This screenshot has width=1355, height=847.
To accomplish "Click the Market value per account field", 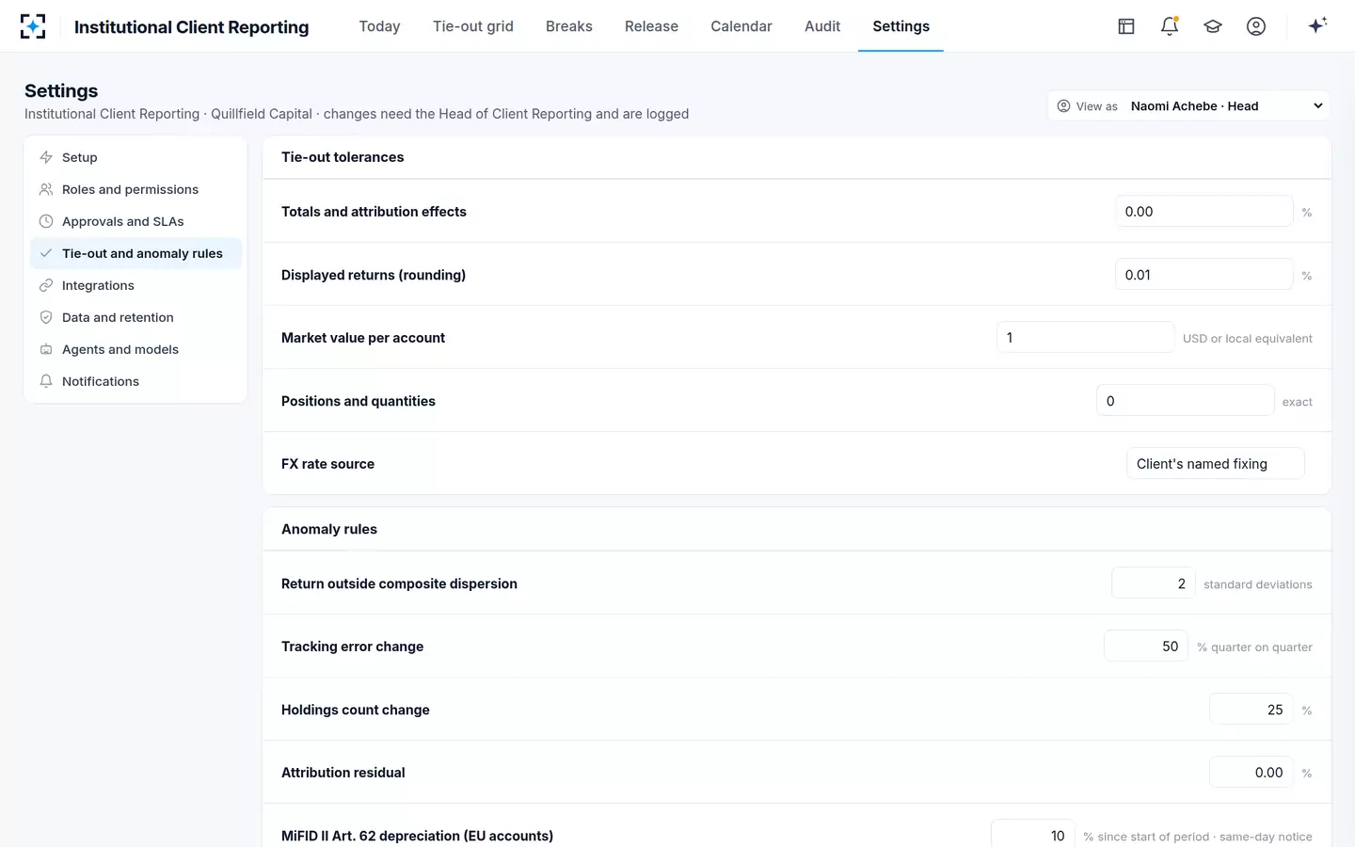I will point(1085,337).
